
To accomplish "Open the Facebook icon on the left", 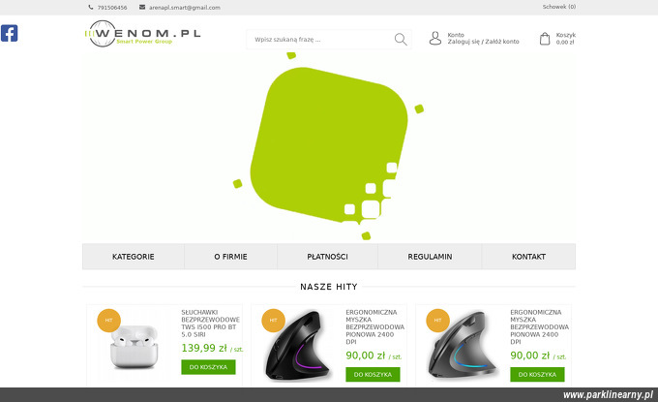I will (x=10, y=33).
